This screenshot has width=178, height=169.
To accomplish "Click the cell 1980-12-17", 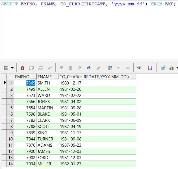I will click(97, 83).
